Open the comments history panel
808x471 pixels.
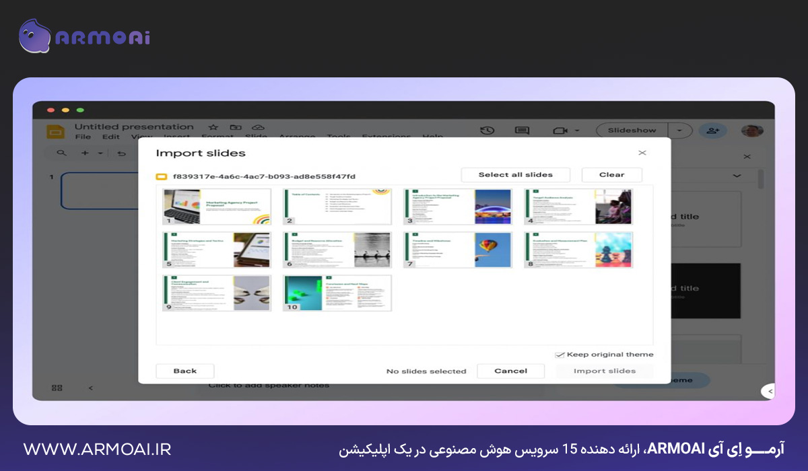(523, 130)
